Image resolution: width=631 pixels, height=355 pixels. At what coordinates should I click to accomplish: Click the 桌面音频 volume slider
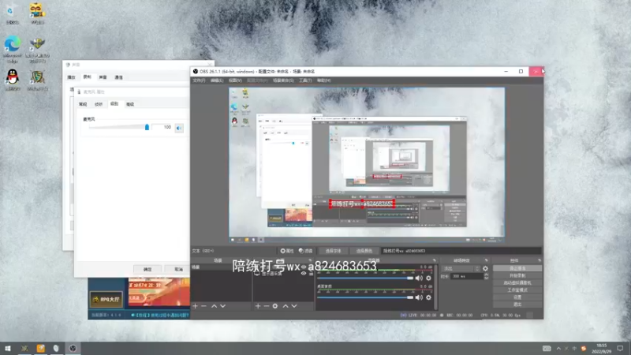point(365,297)
